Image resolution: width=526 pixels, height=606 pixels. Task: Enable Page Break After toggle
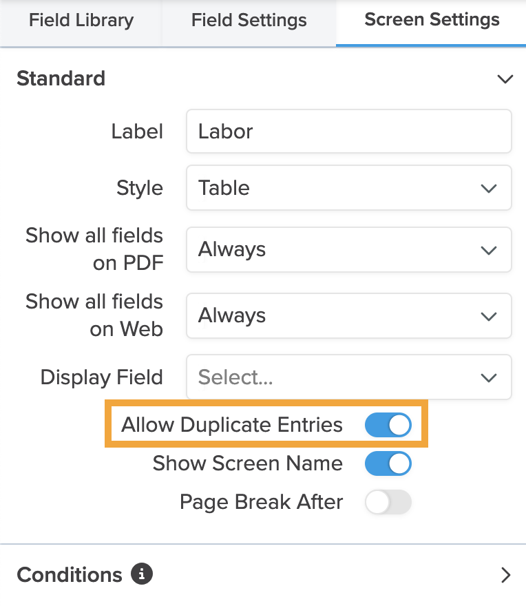tap(388, 502)
